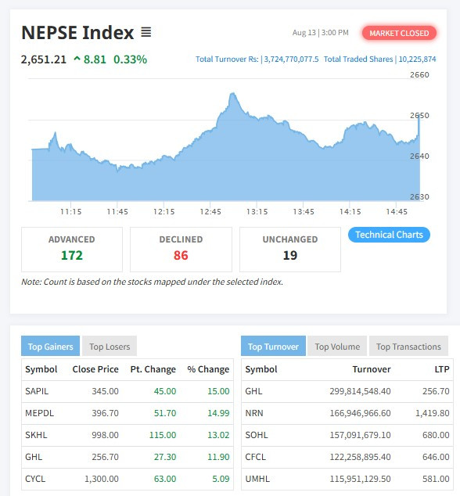The image size is (460, 496).
Task: Click the Total Turnover Rs value 3,724,770,077.5
Action: tap(291, 59)
